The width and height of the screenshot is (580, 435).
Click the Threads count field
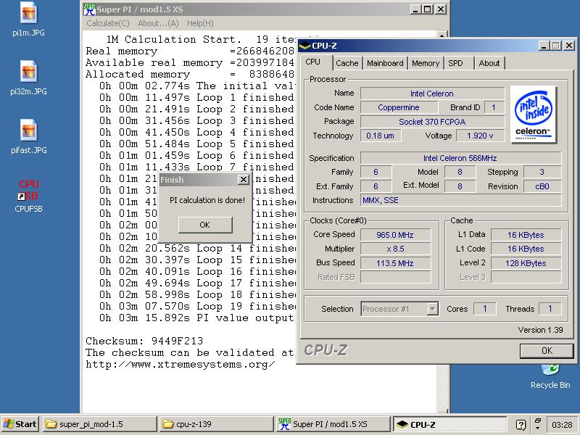click(x=550, y=309)
